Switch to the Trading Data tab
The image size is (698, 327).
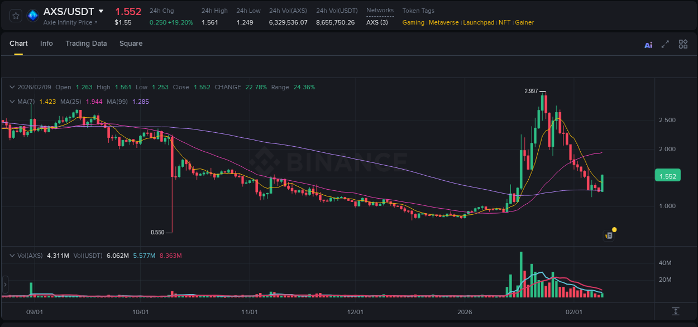[x=86, y=43]
